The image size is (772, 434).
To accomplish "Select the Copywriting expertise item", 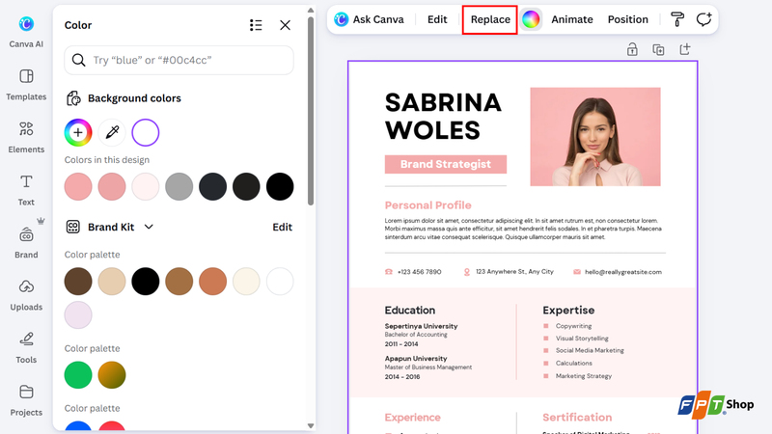I will 573,326.
